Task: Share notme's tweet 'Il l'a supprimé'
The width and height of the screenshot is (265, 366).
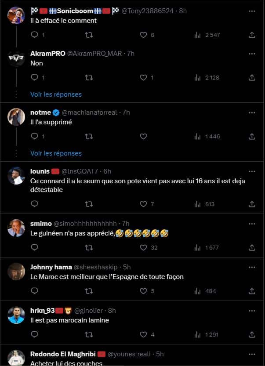Action: (252, 137)
